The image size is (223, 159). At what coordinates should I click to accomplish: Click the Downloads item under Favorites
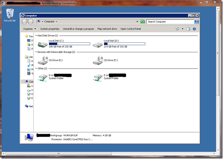pos(30,45)
